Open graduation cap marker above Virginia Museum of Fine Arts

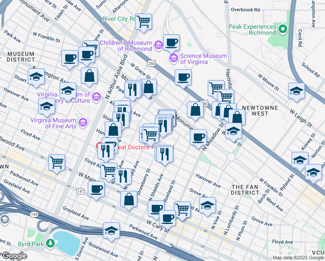coord(46,107)
